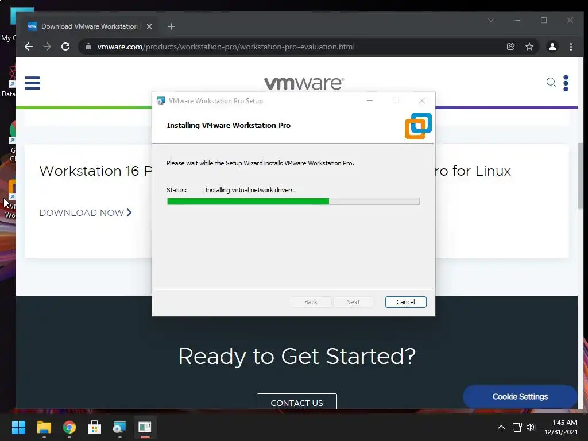Click the 'Workstation 16 P' heading
Viewport: 588px width, 441px height.
[96, 171]
